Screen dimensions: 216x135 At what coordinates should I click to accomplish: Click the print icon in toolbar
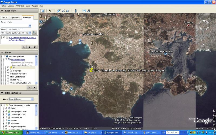click(88, 11)
